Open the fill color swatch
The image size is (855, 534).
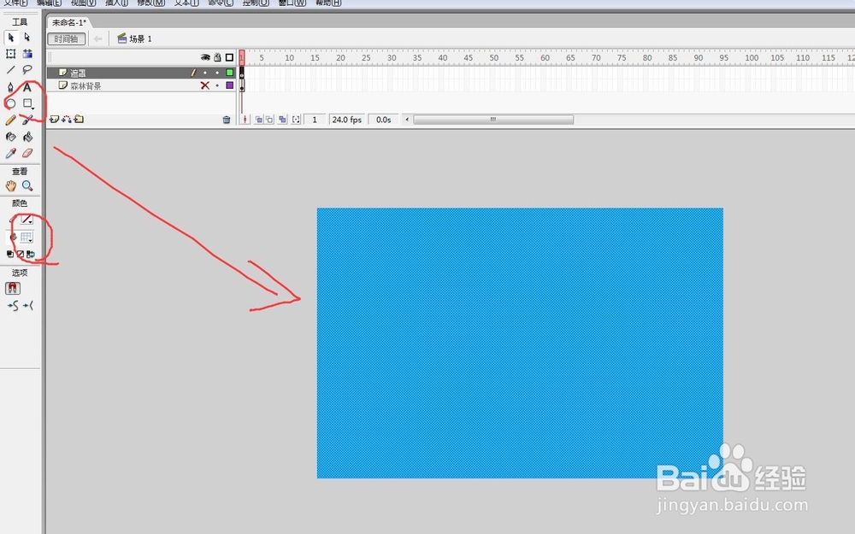tap(27, 237)
